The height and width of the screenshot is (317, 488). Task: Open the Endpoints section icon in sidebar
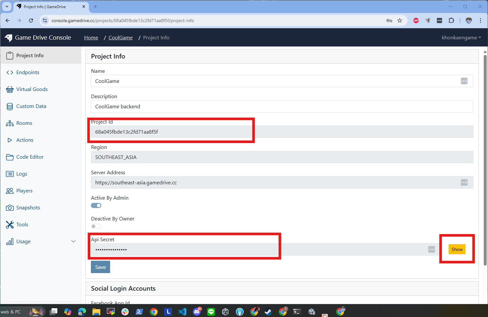10,73
